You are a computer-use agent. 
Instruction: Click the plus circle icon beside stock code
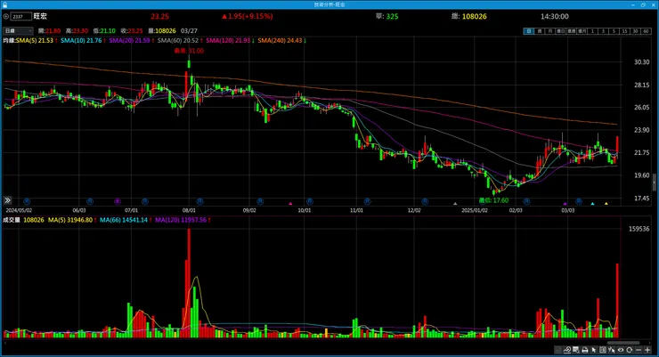(5, 16)
